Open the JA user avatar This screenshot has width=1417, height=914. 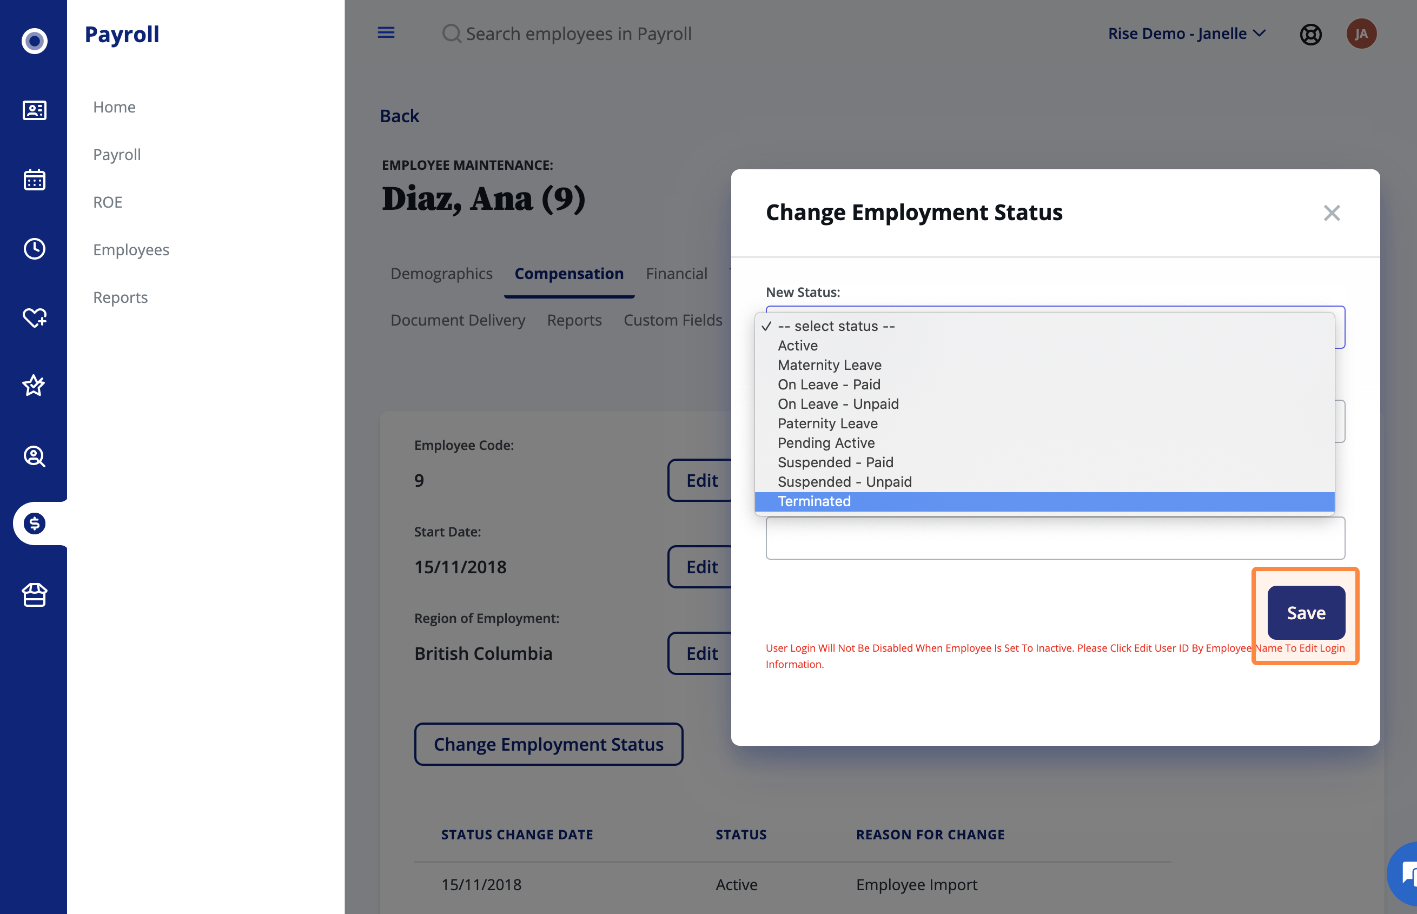(x=1361, y=34)
